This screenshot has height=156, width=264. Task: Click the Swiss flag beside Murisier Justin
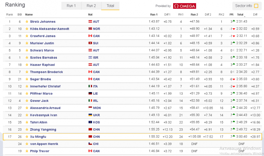(x=90, y=43)
